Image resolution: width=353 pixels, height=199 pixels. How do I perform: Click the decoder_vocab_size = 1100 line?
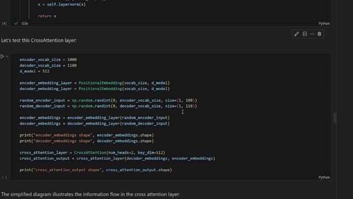coord(48,65)
